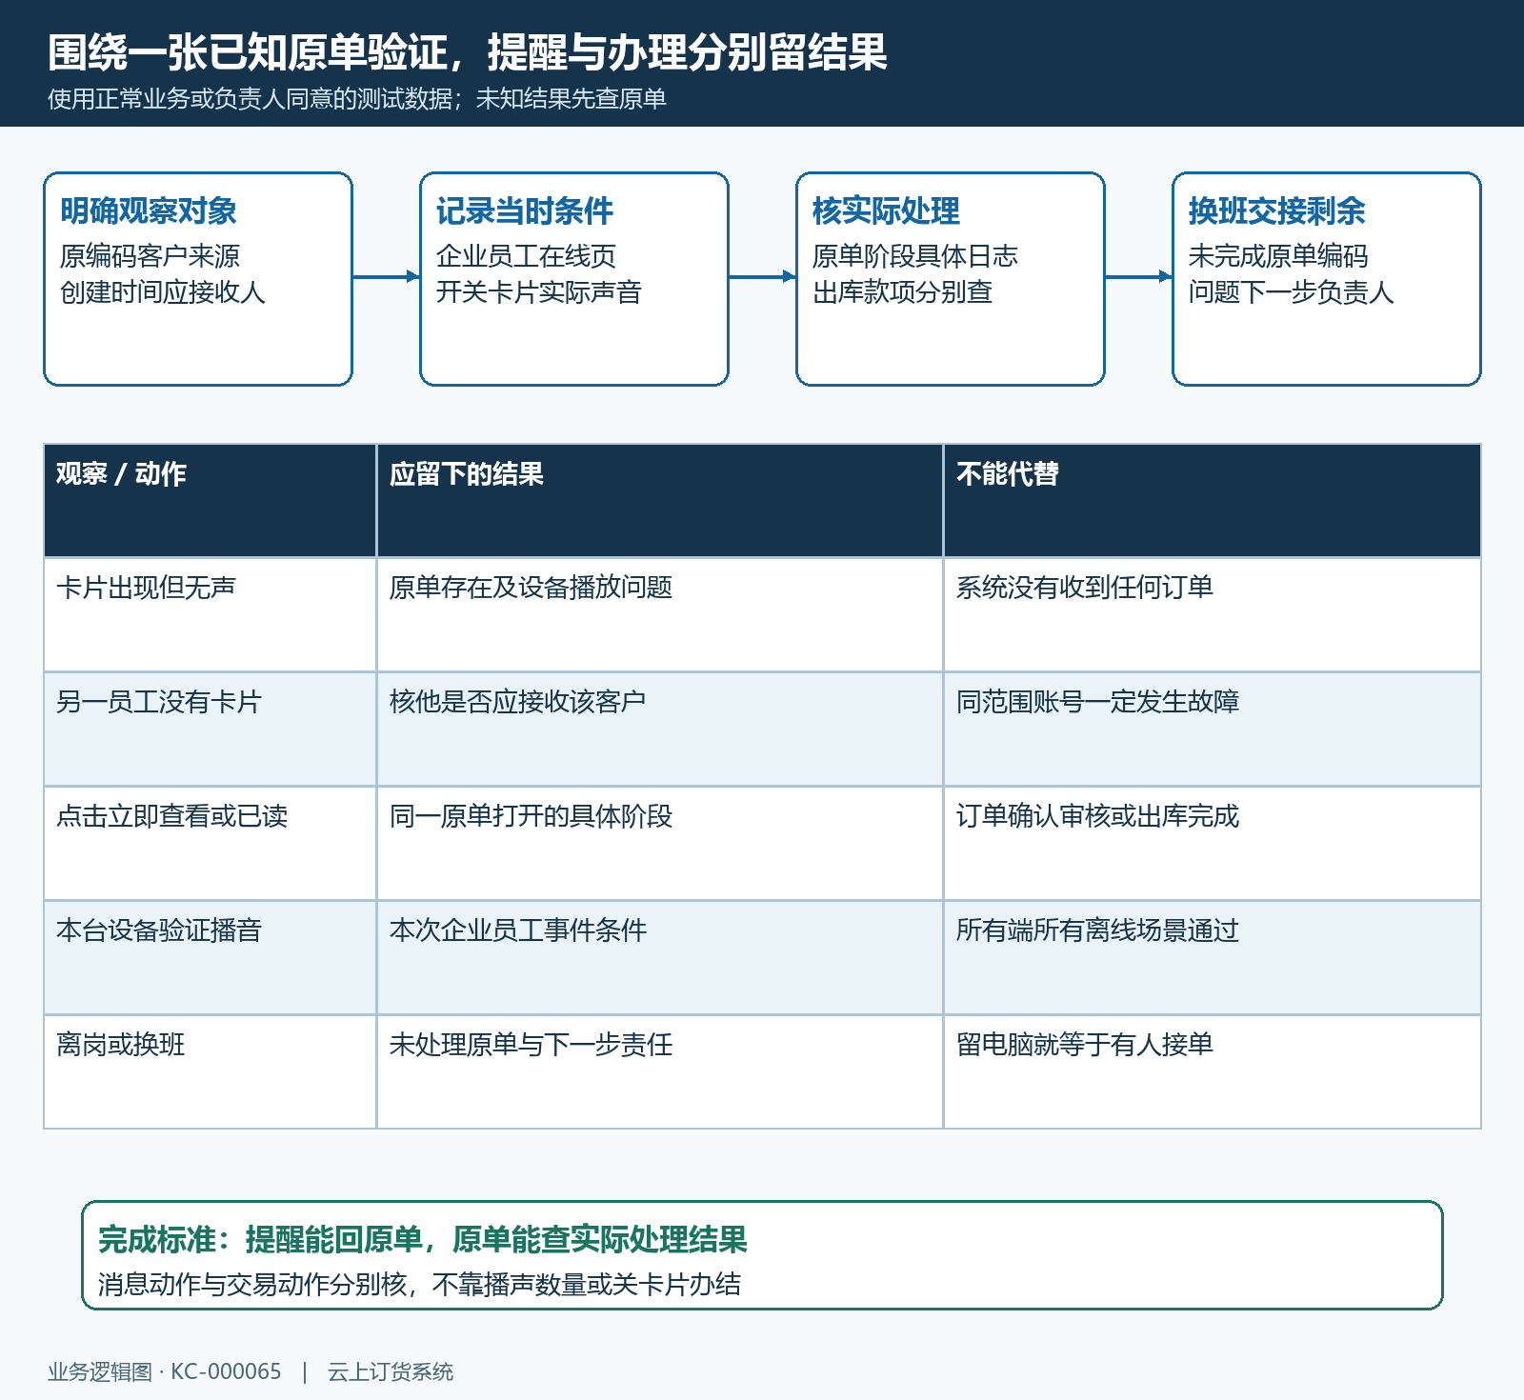Select the cell 原单存在及设备播放问题
The image size is (1524, 1400).
[659, 614]
